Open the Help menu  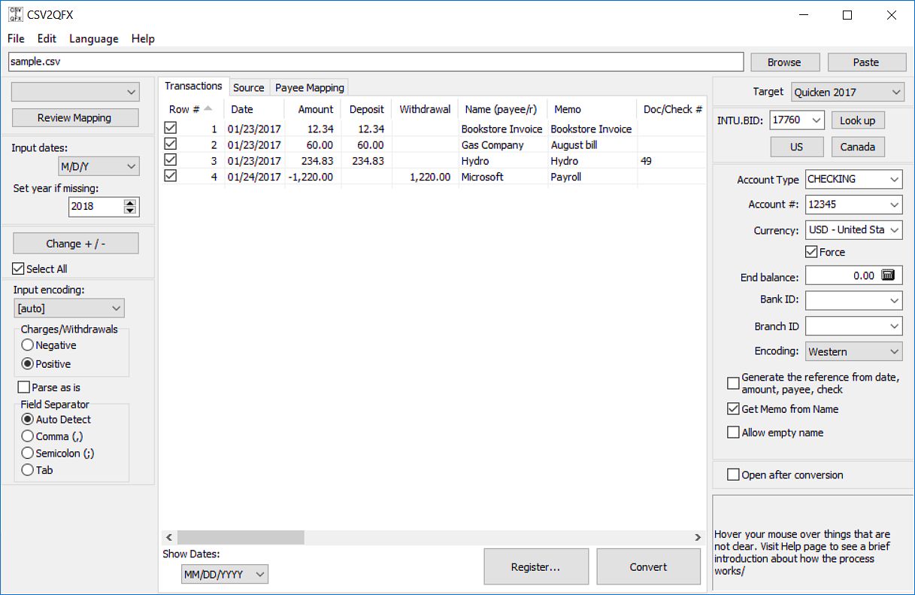point(143,38)
